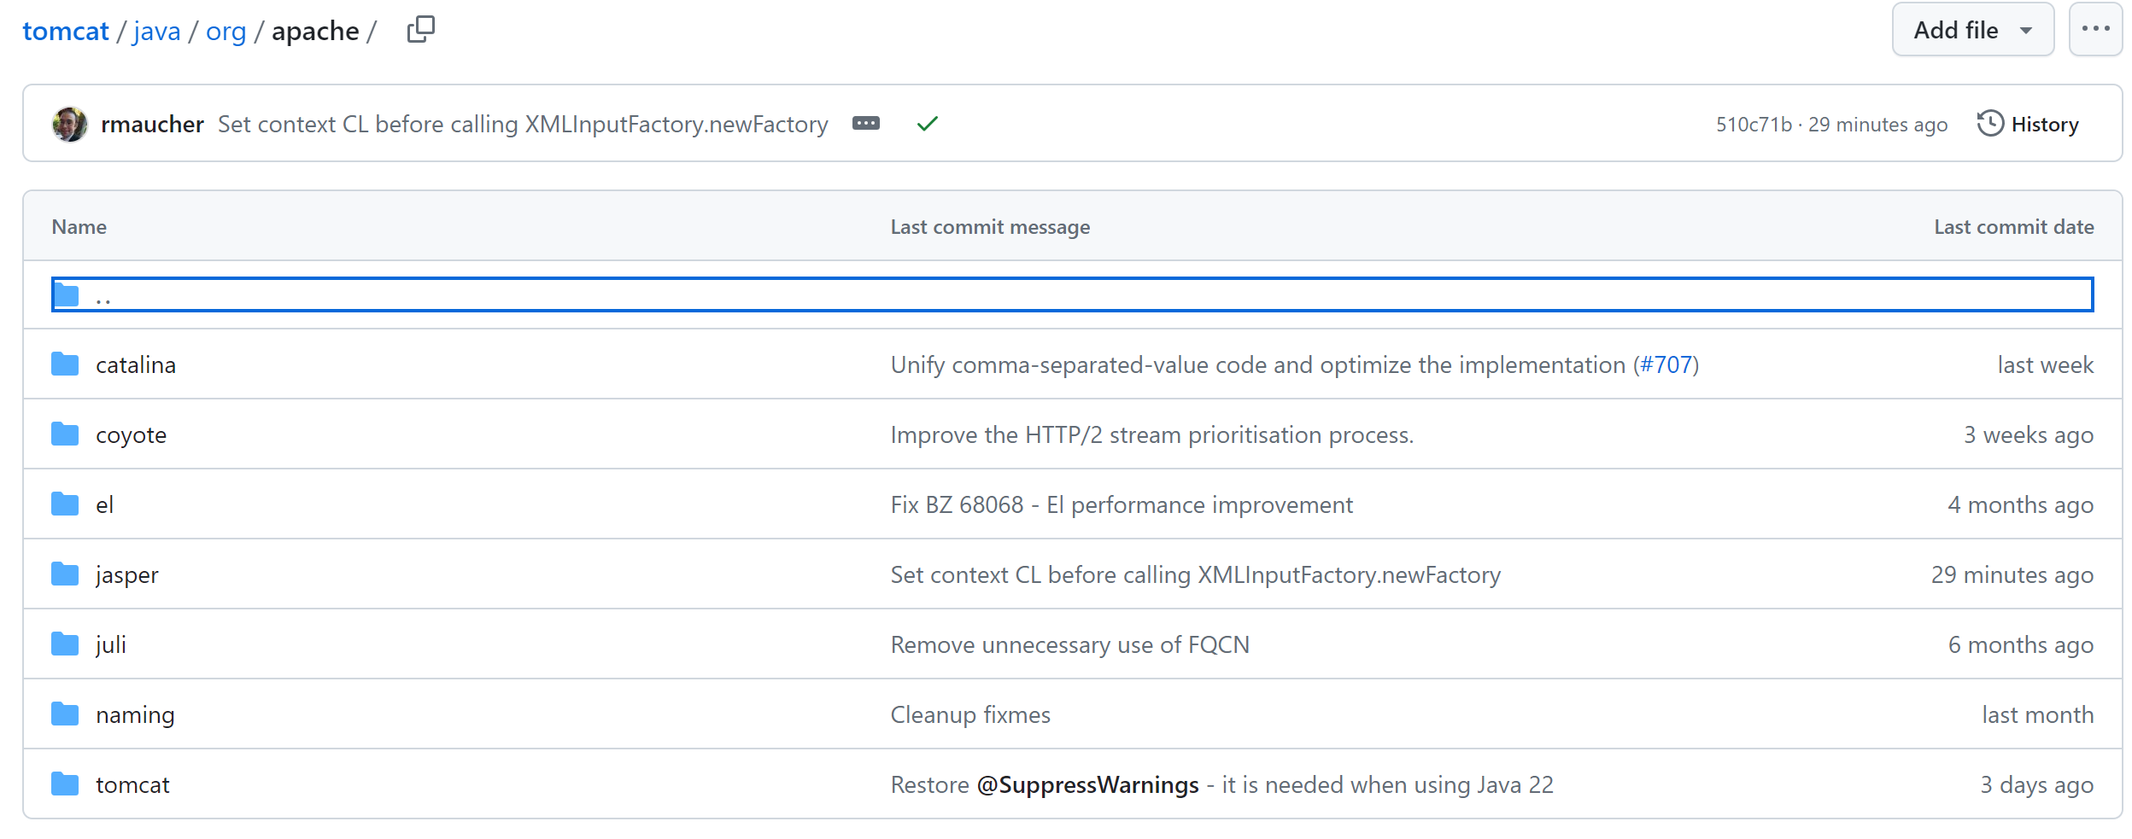Open History link text
Image resolution: width=2132 pixels, height=839 pixels.
[2045, 125]
